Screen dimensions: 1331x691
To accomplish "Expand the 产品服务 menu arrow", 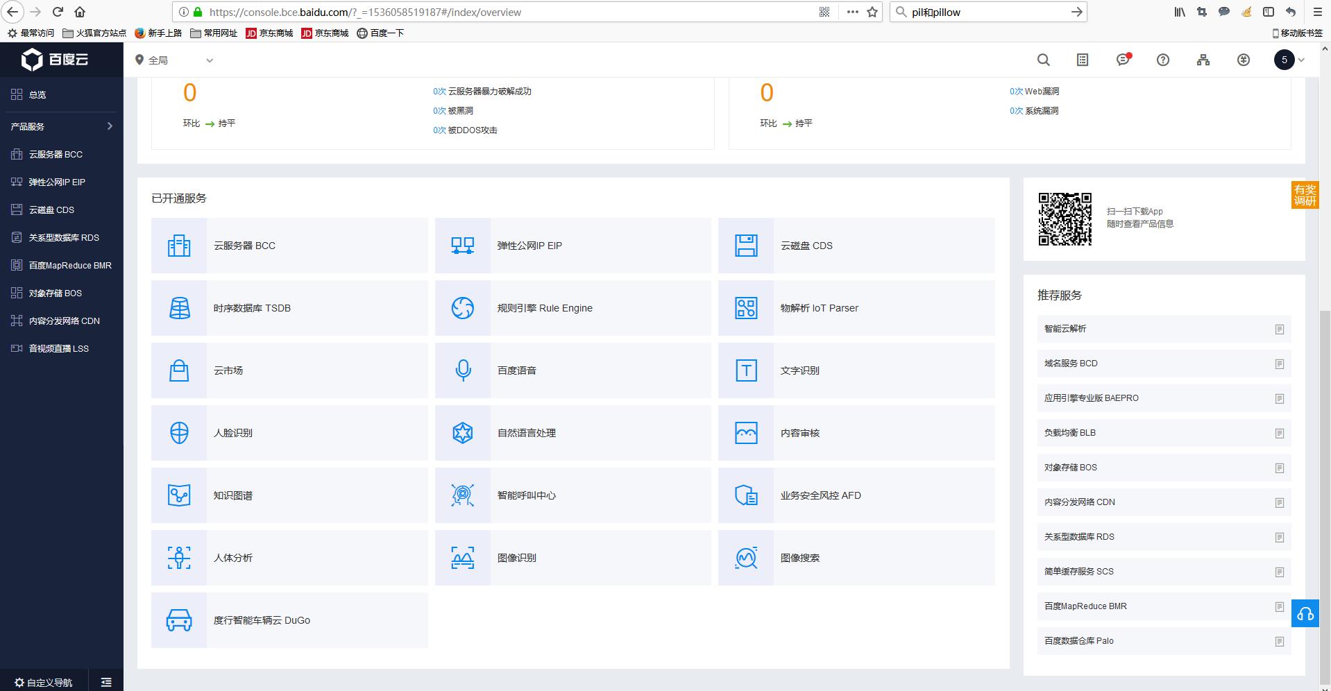I will (110, 126).
